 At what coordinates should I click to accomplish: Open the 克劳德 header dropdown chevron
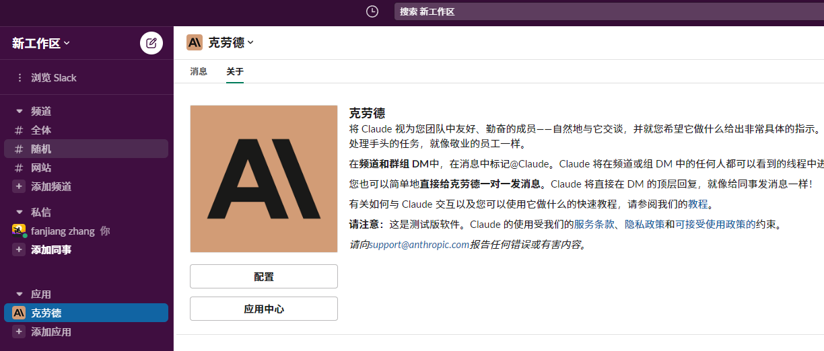pos(250,42)
